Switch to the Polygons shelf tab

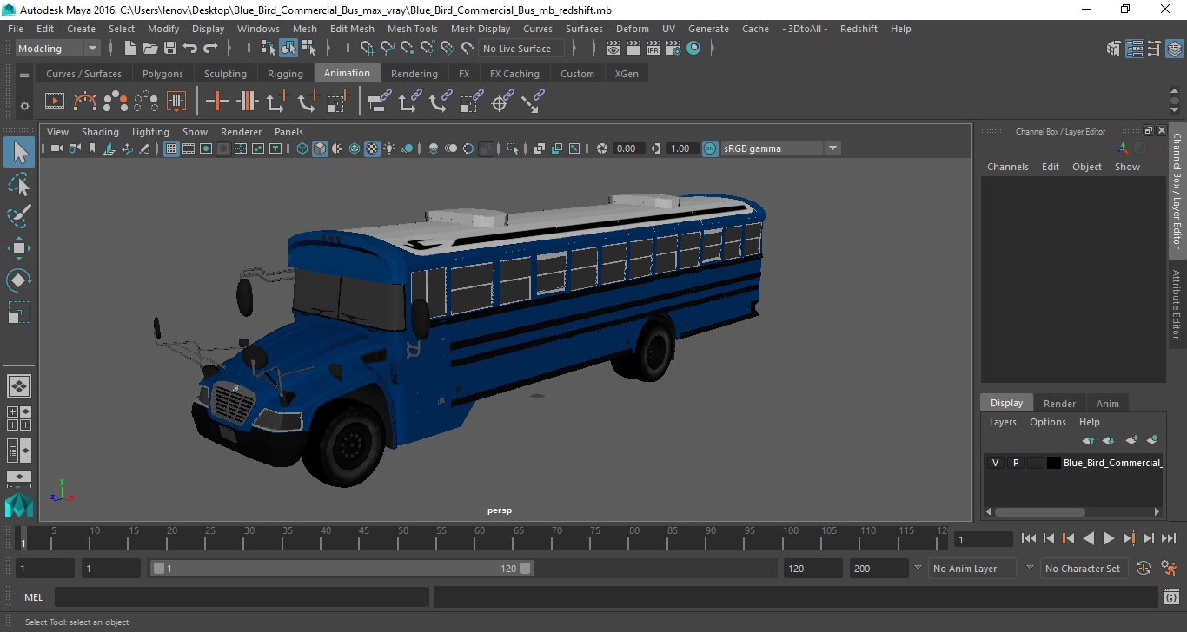pyautogui.click(x=162, y=74)
